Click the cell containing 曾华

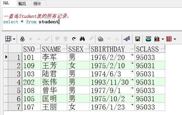[54, 90]
